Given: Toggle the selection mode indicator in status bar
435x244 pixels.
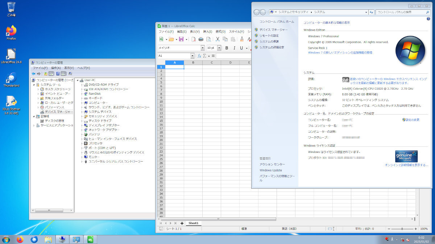Looking at the screenshot, I should tap(330, 229).
